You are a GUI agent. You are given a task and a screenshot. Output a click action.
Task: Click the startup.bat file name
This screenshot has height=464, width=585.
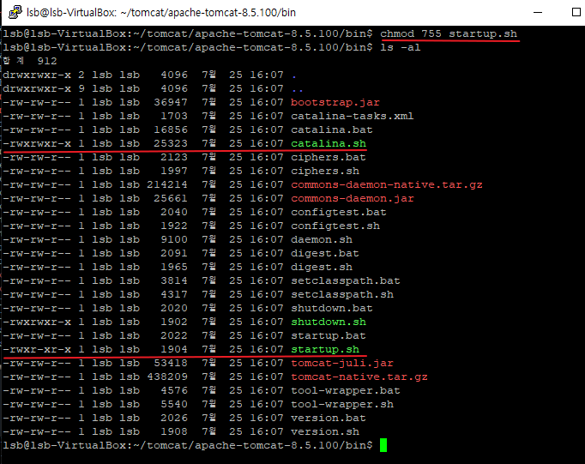click(x=329, y=335)
